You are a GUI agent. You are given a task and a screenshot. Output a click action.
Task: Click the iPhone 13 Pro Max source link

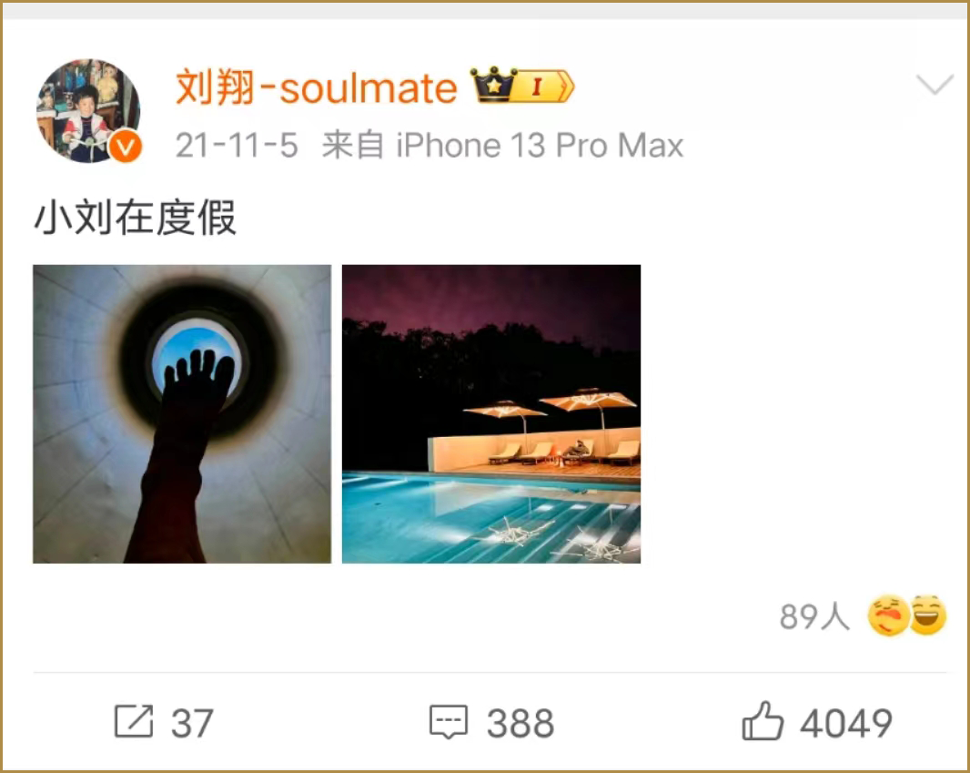[x=540, y=146]
